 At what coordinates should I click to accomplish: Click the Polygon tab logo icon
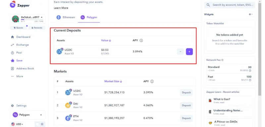pyautogui.click(x=82, y=17)
